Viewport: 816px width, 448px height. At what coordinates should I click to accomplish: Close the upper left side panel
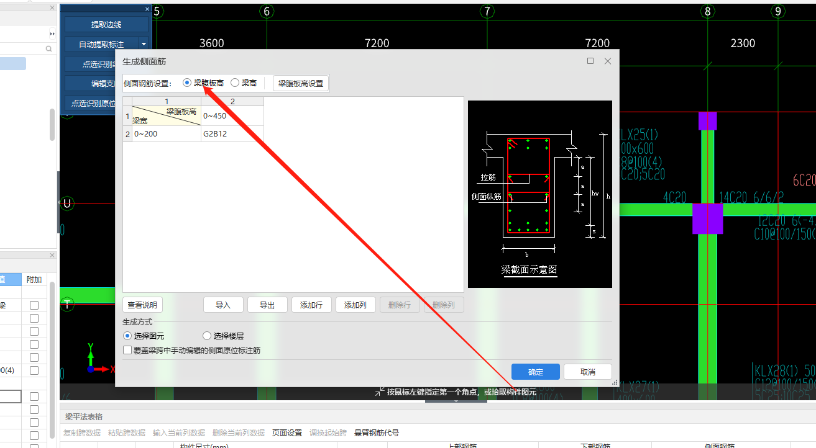click(x=52, y=9)
